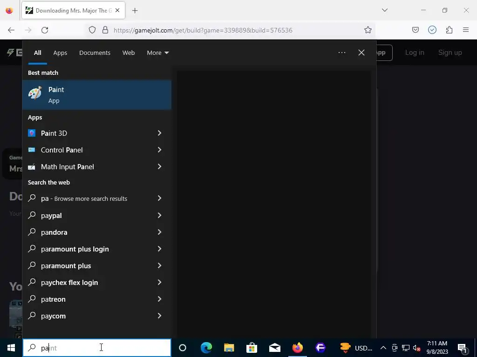Expand the patreon suggestion arrow
The image size is (477, 357).
[159, 299]
